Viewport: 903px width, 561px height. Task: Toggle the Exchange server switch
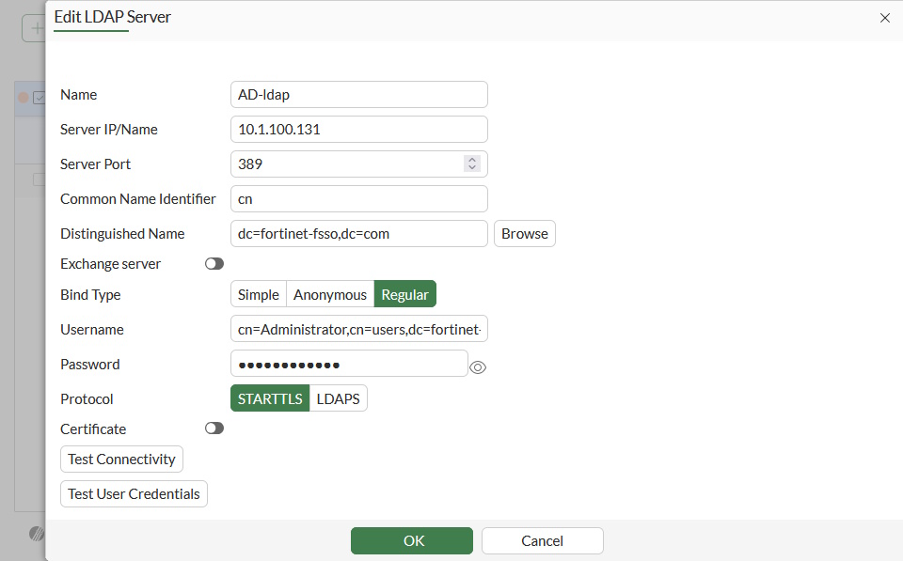coord(214,264)
